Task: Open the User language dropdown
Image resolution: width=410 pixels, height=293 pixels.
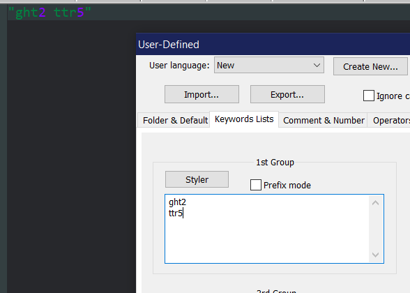Action: click(269, 65)
